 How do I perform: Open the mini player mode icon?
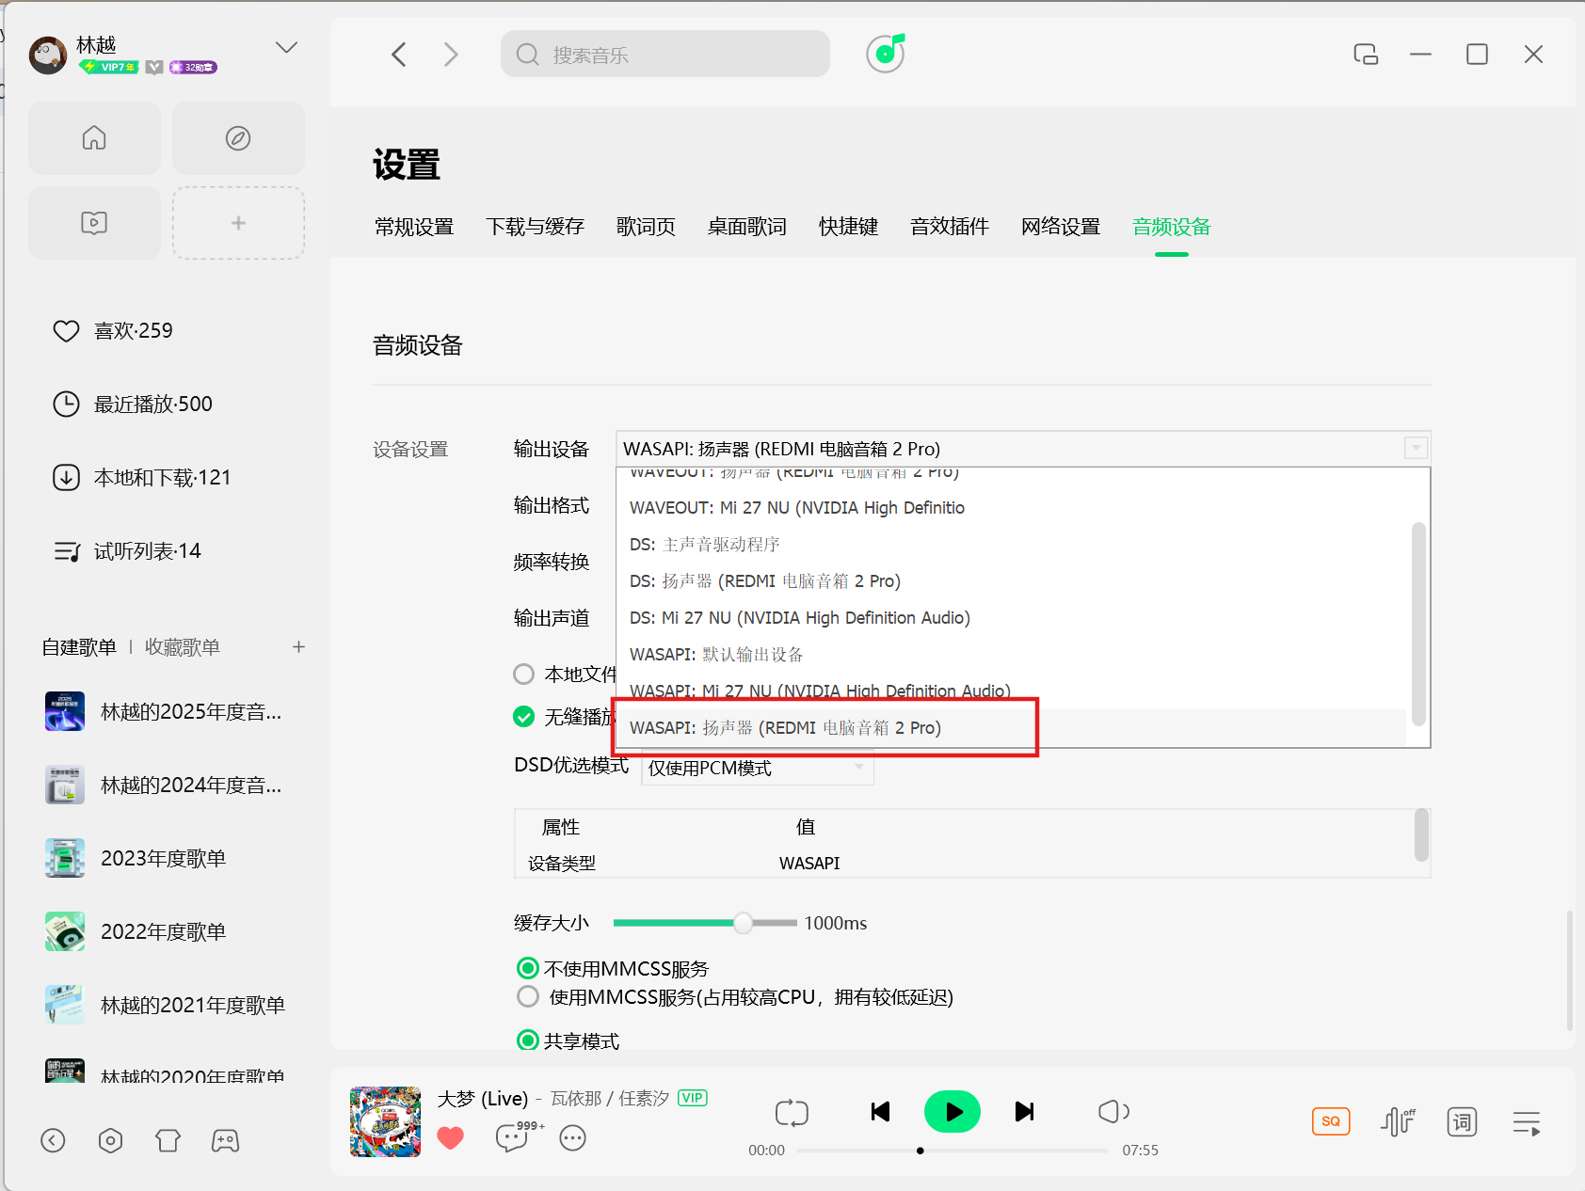click(1365, 55)
